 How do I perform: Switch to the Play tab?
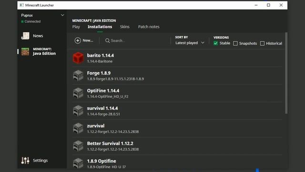(x=76, y=27)
